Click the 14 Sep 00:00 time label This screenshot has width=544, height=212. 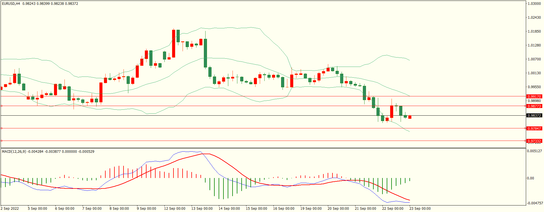[229, 209]
